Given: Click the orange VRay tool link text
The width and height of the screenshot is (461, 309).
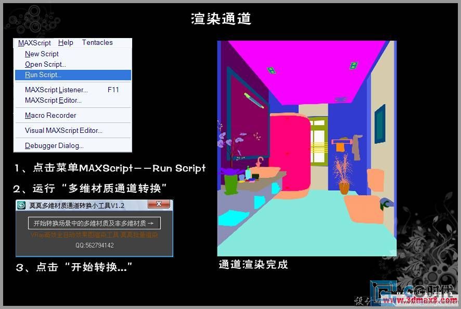Looking at the screenshot, I should tap(94, 235).
